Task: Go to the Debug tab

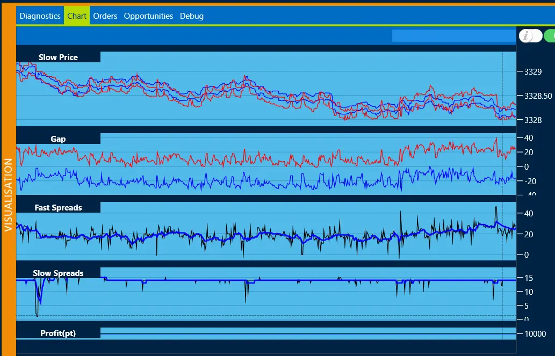Action: click(x=191, y=16)
